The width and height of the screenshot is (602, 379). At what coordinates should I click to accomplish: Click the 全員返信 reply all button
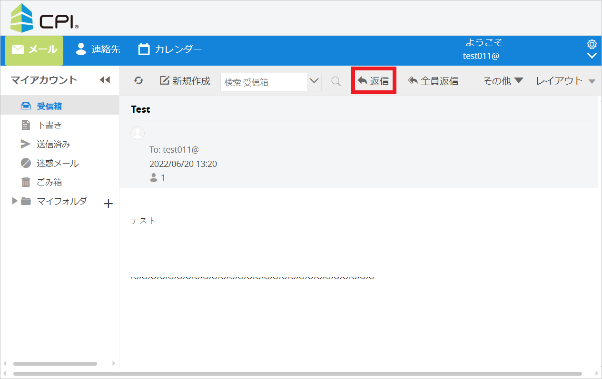(x=433, y=81)
